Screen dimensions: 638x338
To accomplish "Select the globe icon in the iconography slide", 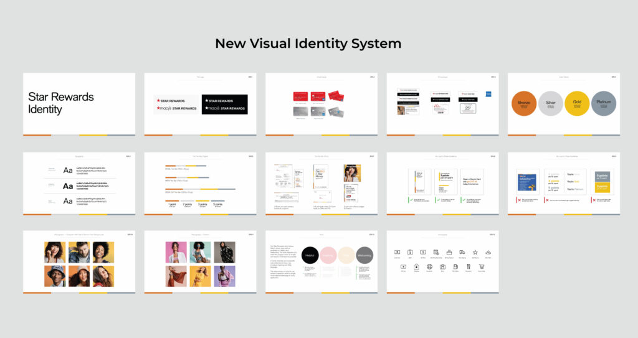I will (429, 266).
